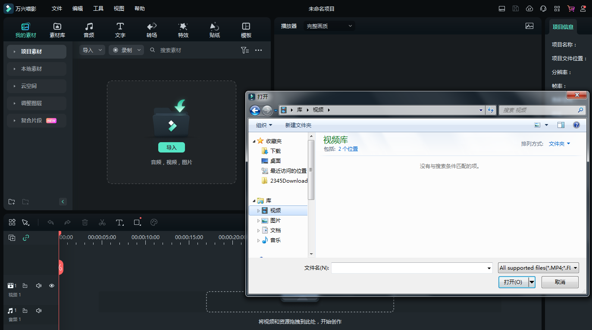Open the 完整画质 quality dropdown
Image resolution: width=592 pixels, height=330 pixels.
329,26
